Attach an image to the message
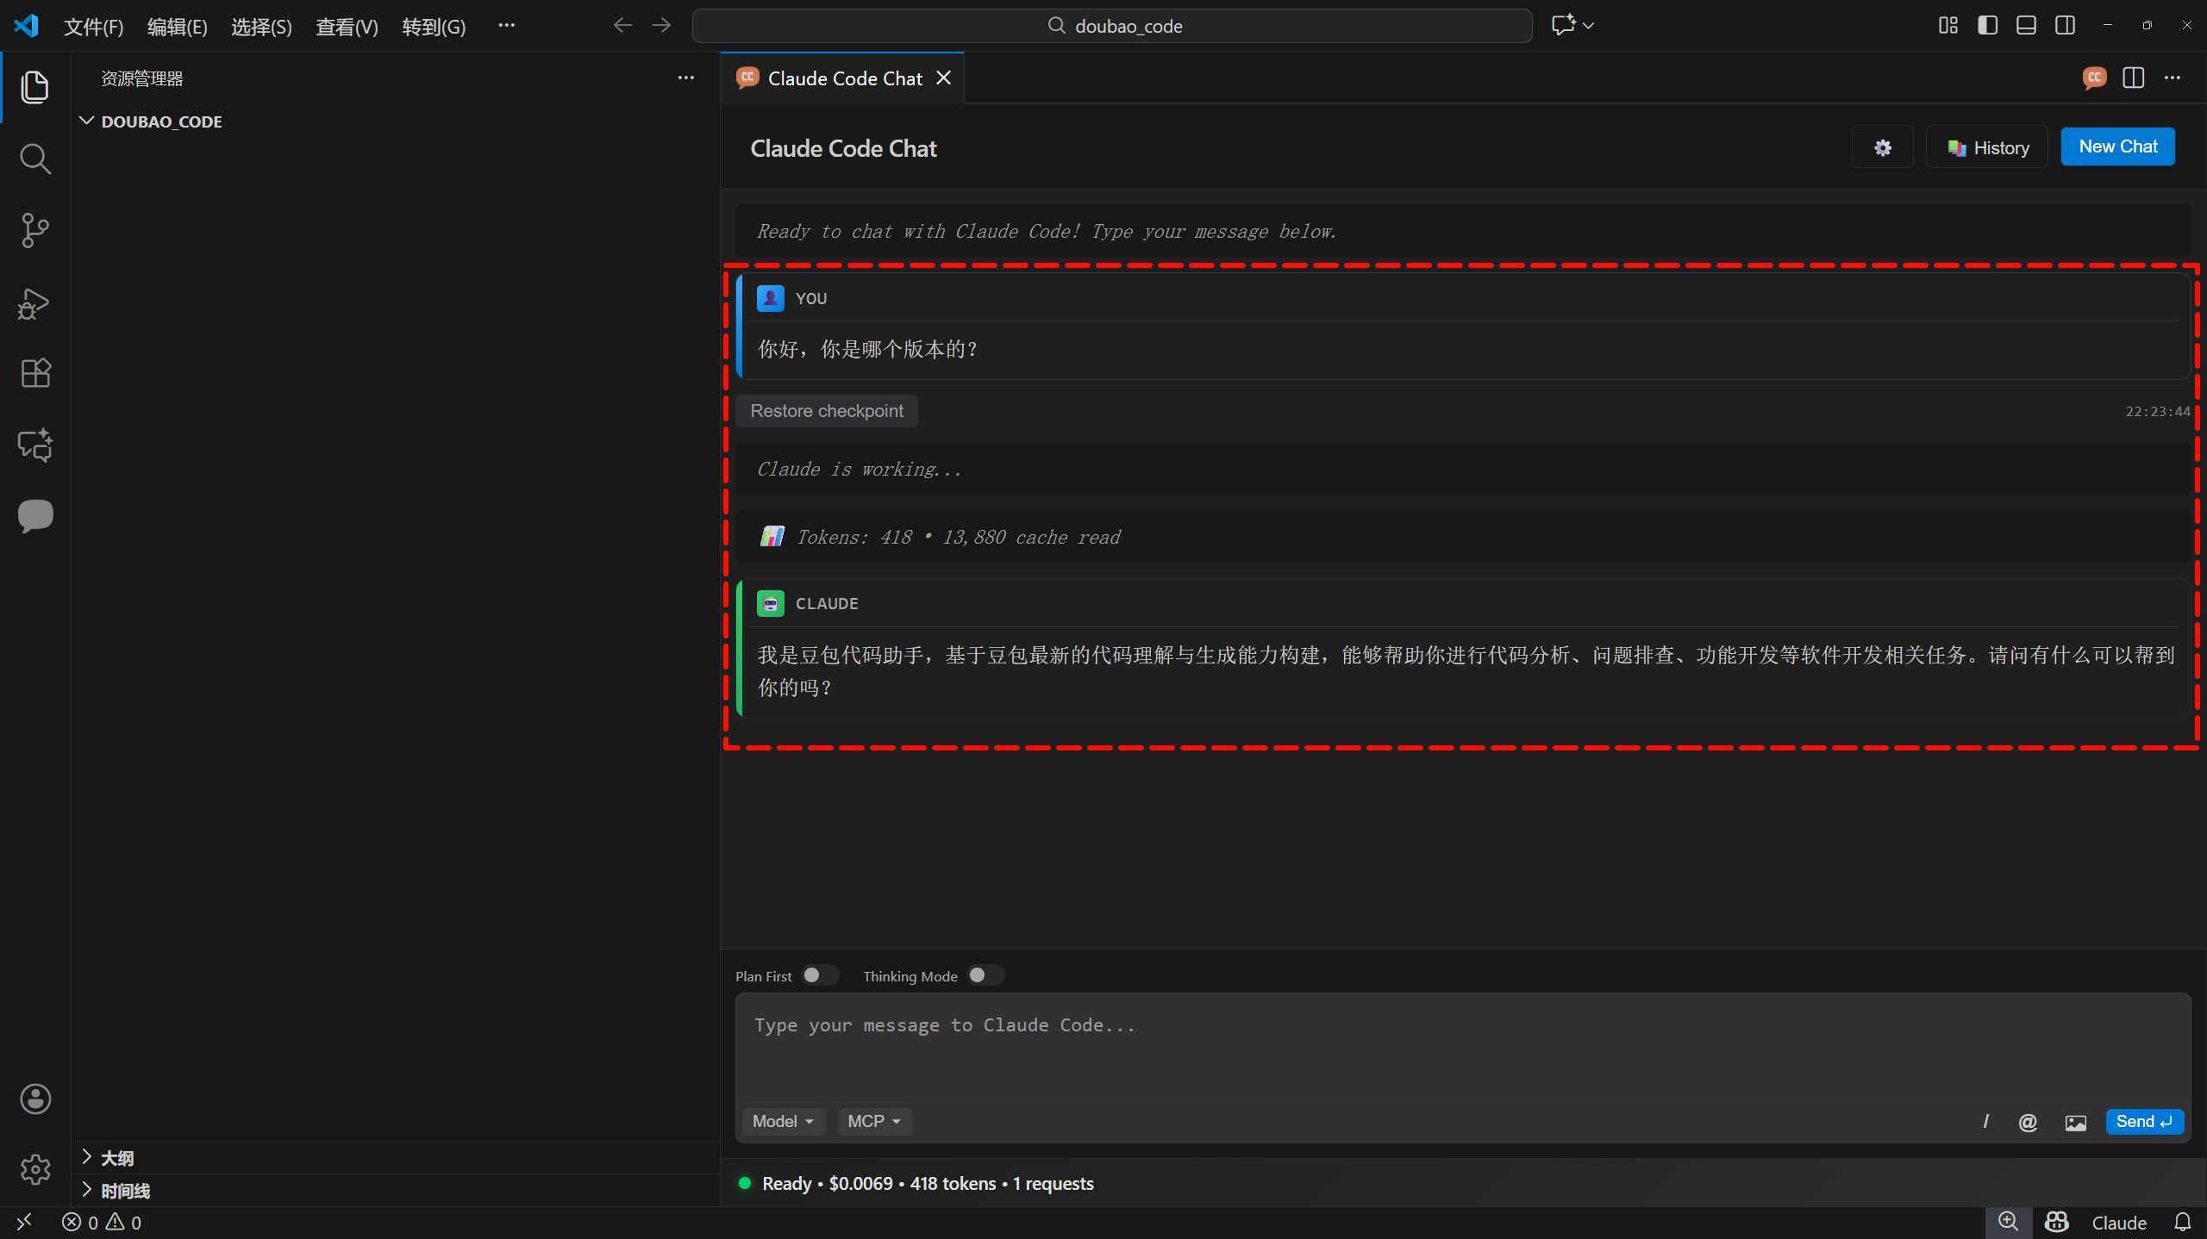Screen dimensions: 2207x1239 [2076, 1122]
